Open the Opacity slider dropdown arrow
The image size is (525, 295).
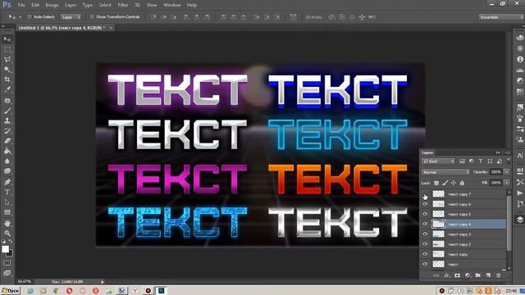click(x=507, y=172)
